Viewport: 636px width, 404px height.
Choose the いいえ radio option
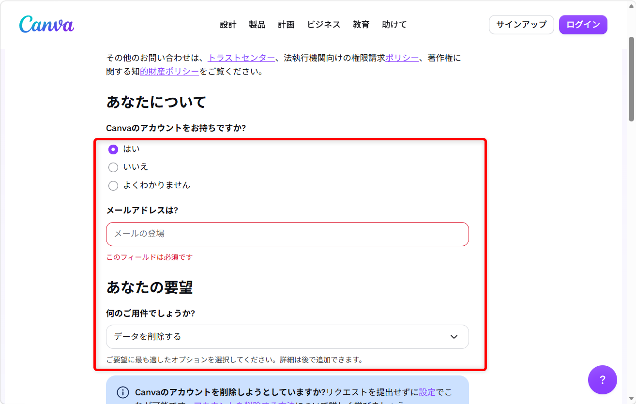113,167
